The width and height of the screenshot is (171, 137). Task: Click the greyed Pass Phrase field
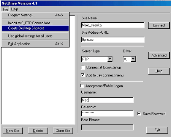tap(107, 127)
